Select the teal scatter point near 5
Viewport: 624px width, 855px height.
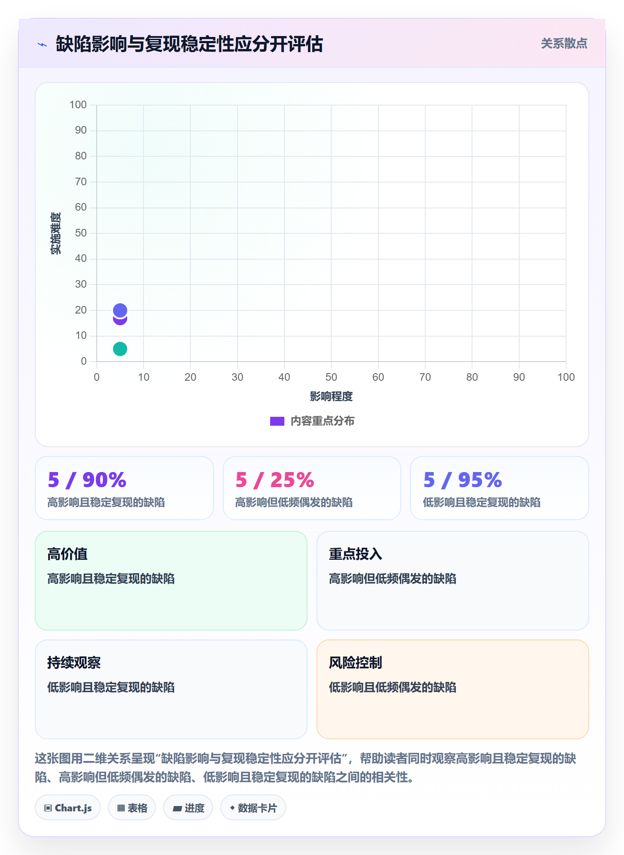tap(120, 349)
